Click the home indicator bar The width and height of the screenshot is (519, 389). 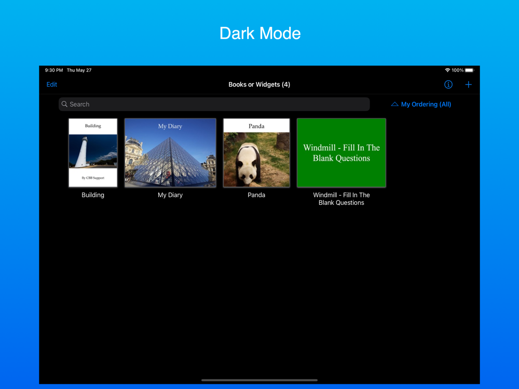tap(259, 380)
